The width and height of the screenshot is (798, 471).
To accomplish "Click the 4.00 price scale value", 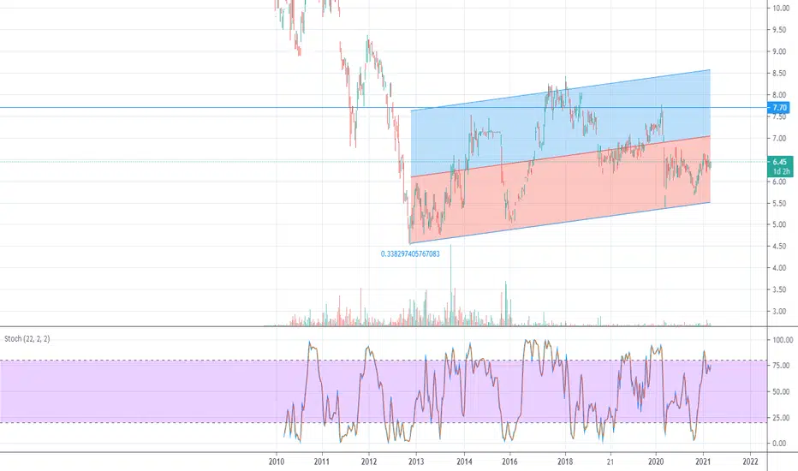I will (779, 268).
